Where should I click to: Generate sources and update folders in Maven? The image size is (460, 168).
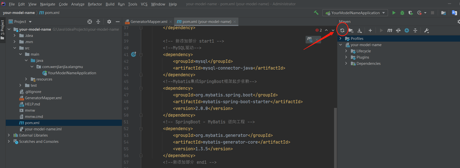[351, 30]
